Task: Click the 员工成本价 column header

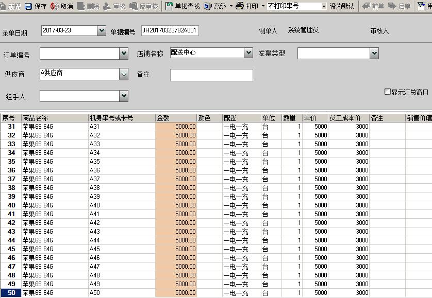Action: point(348,118)
